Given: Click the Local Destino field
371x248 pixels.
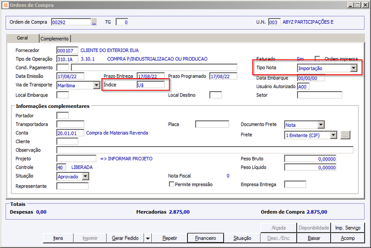Looking at the screenshot, I should (216, 95).
